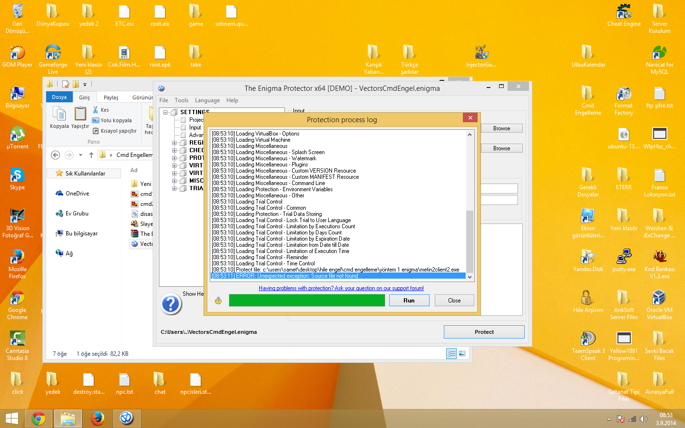Select the 'Loading Virtual Machine' log line

click(338, 140)
